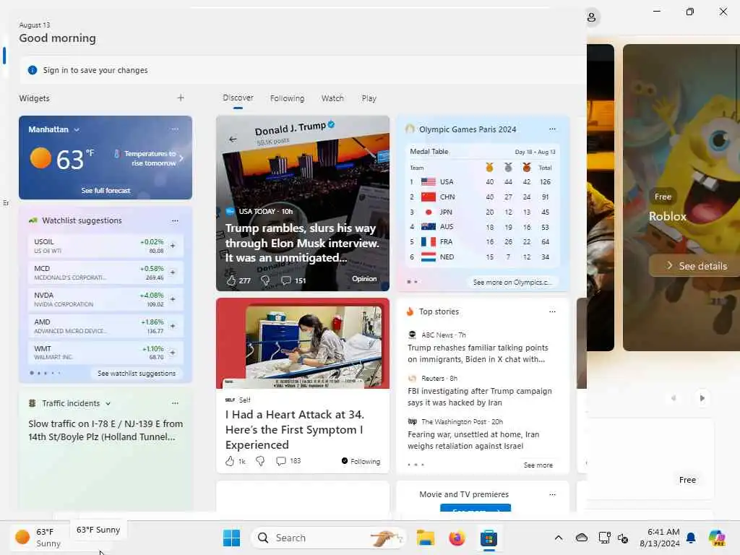Open comments on Heart Attack article

[281, 461]
